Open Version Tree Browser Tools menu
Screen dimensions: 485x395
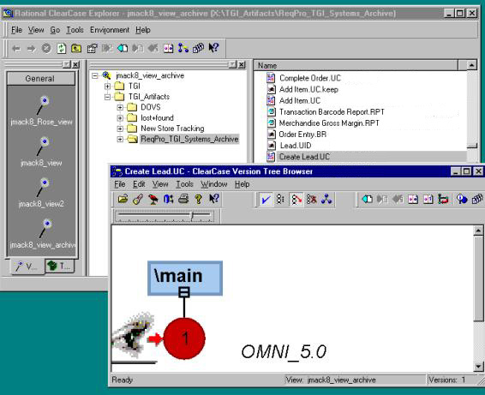click(x=184, y=184)
